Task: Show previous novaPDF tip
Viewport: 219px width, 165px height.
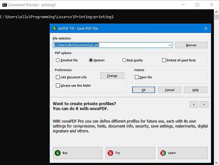Action: [194, 104]
